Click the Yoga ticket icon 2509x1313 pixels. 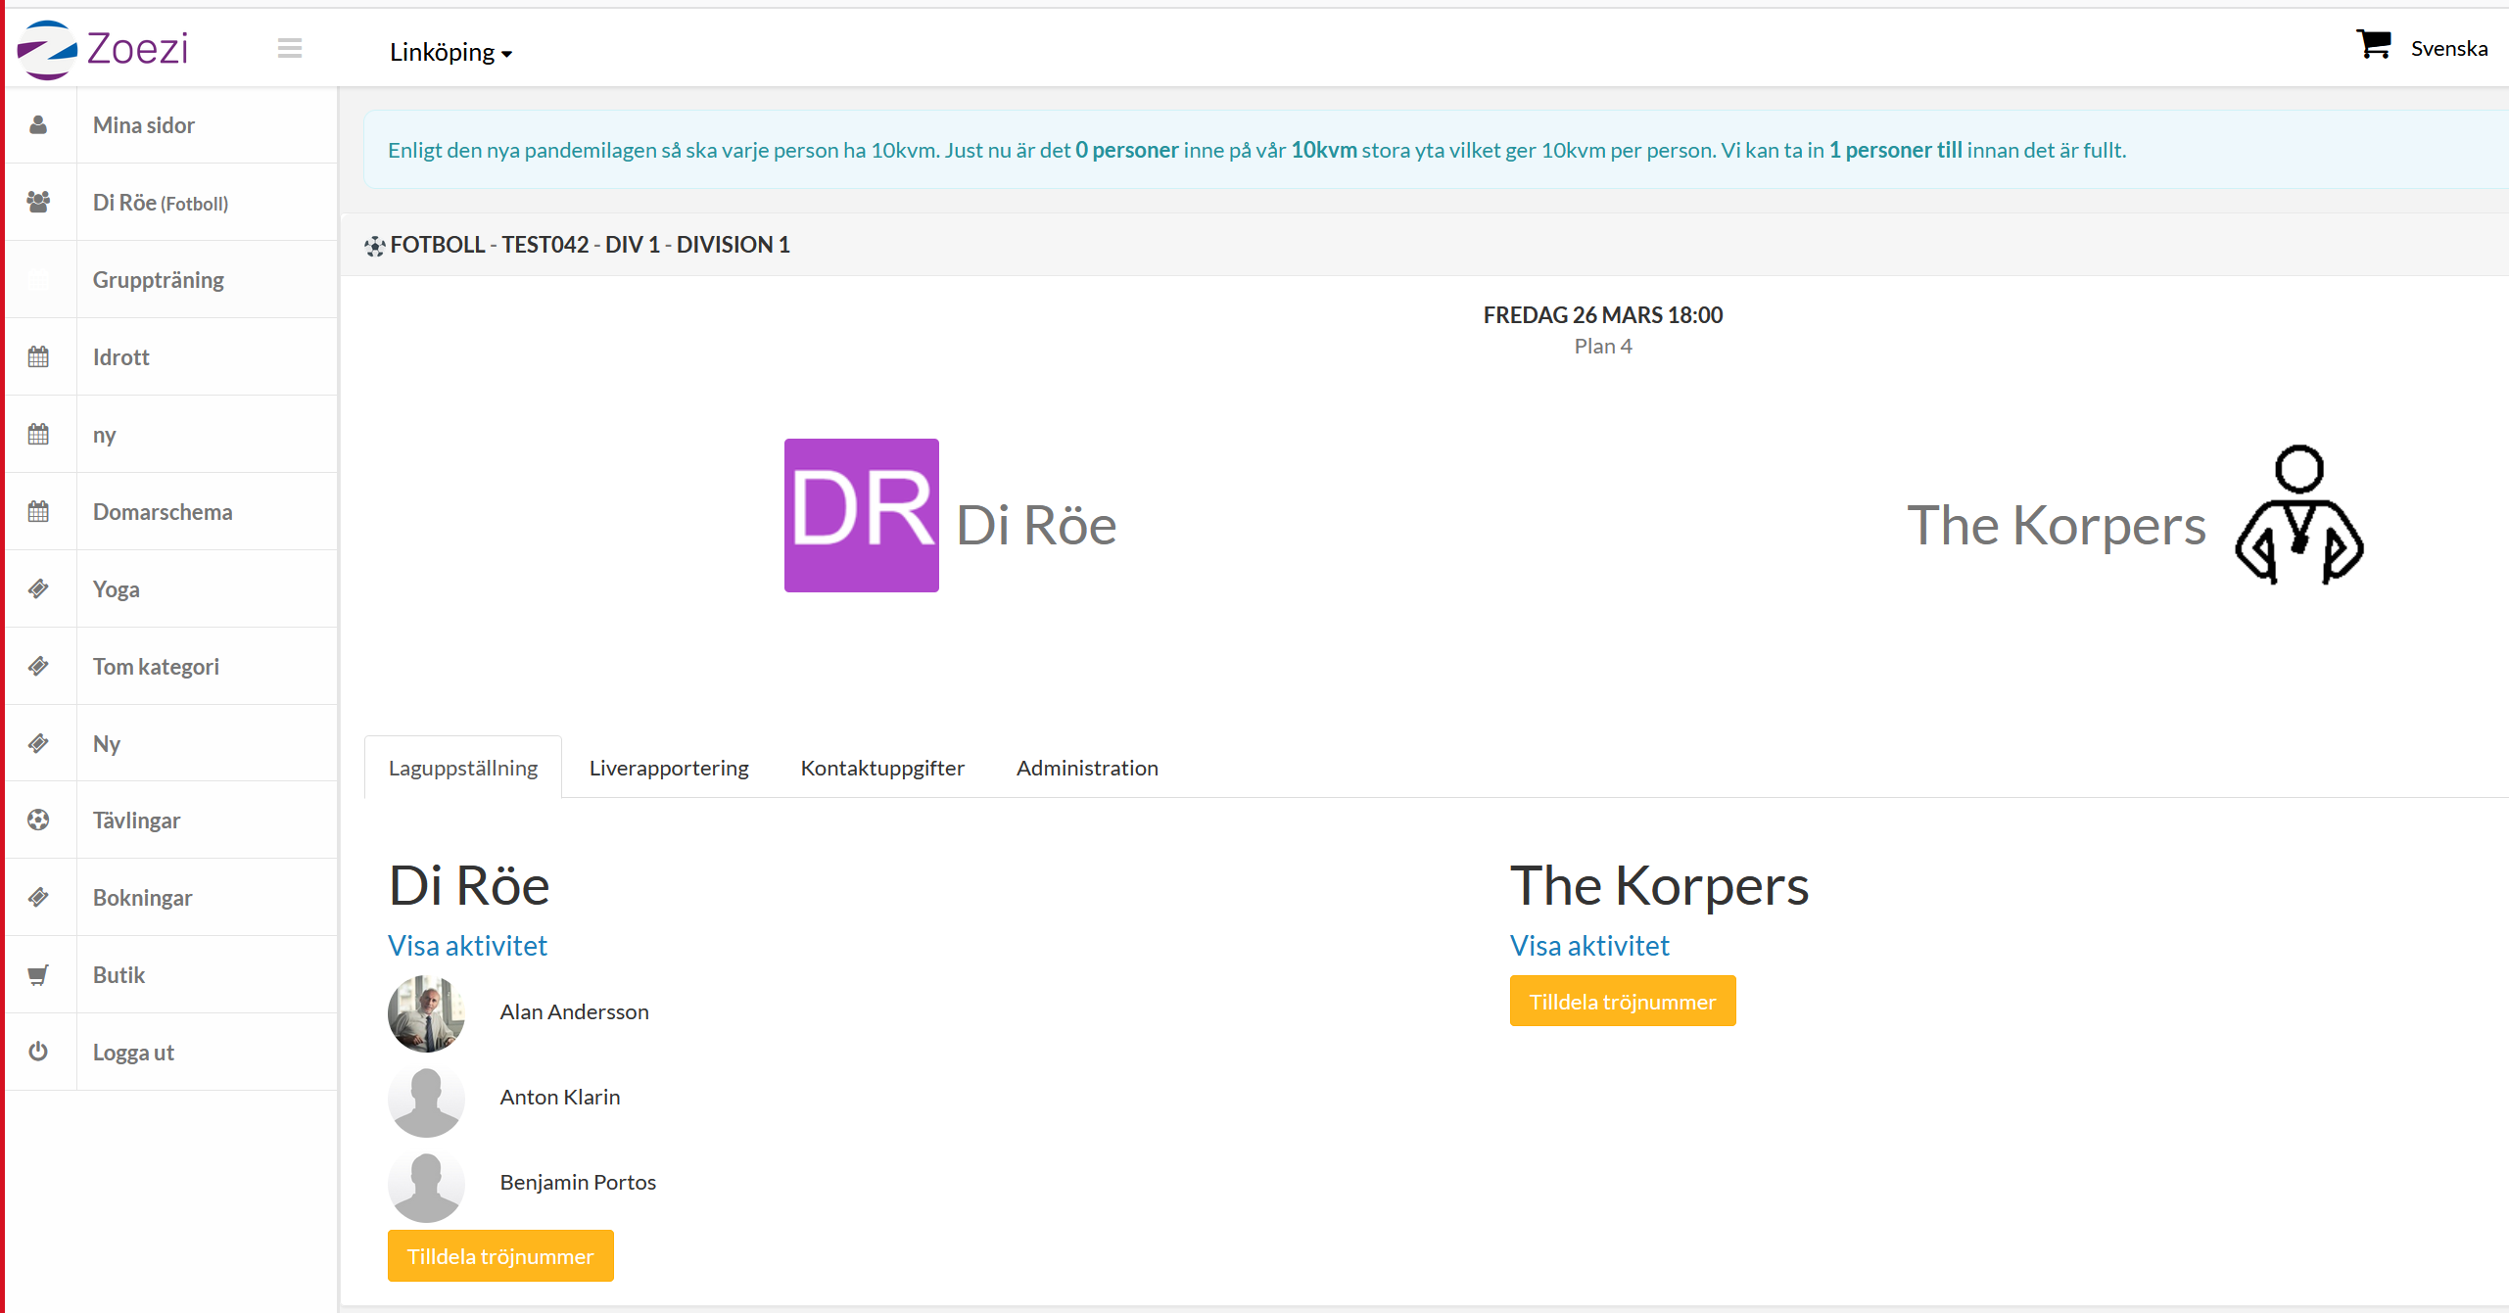(38, 589)
